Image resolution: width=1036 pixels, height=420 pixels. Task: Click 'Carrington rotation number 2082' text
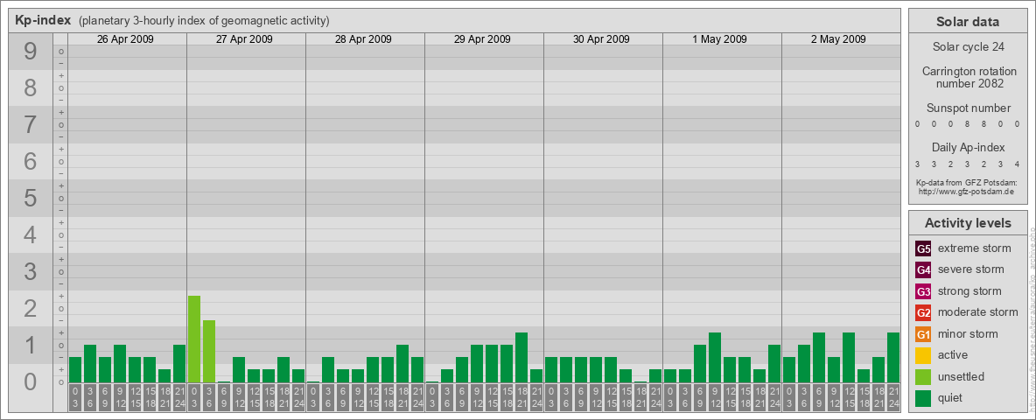point(969,77)
